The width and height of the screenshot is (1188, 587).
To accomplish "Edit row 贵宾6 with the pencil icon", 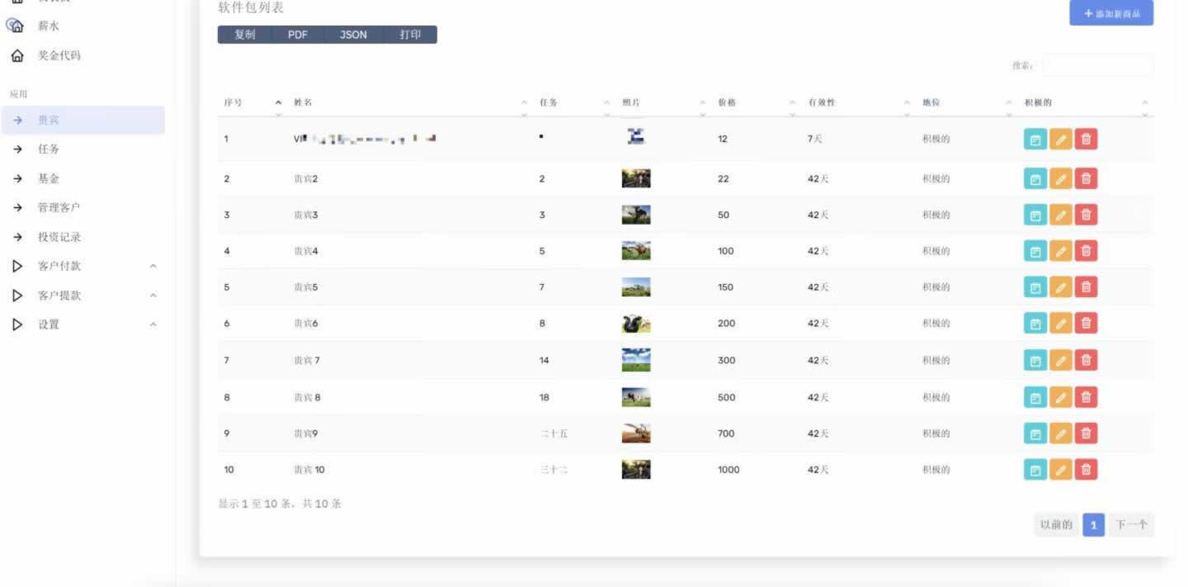I will pyautogui.click(x=1061, y=323).
